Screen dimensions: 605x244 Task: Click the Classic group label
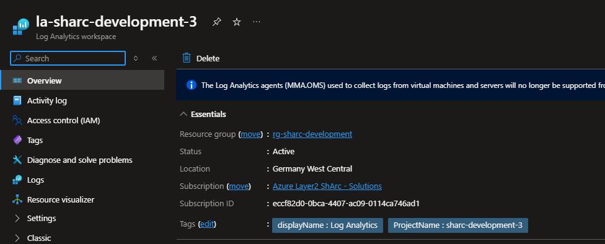(x=39, y=238)
